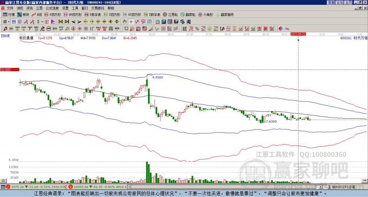Click the 主页 homepage link

coord(349,3)
